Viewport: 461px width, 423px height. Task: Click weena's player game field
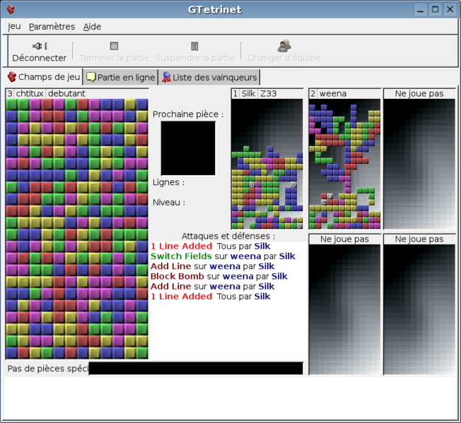pyautogui.click(x=344, y=164)
